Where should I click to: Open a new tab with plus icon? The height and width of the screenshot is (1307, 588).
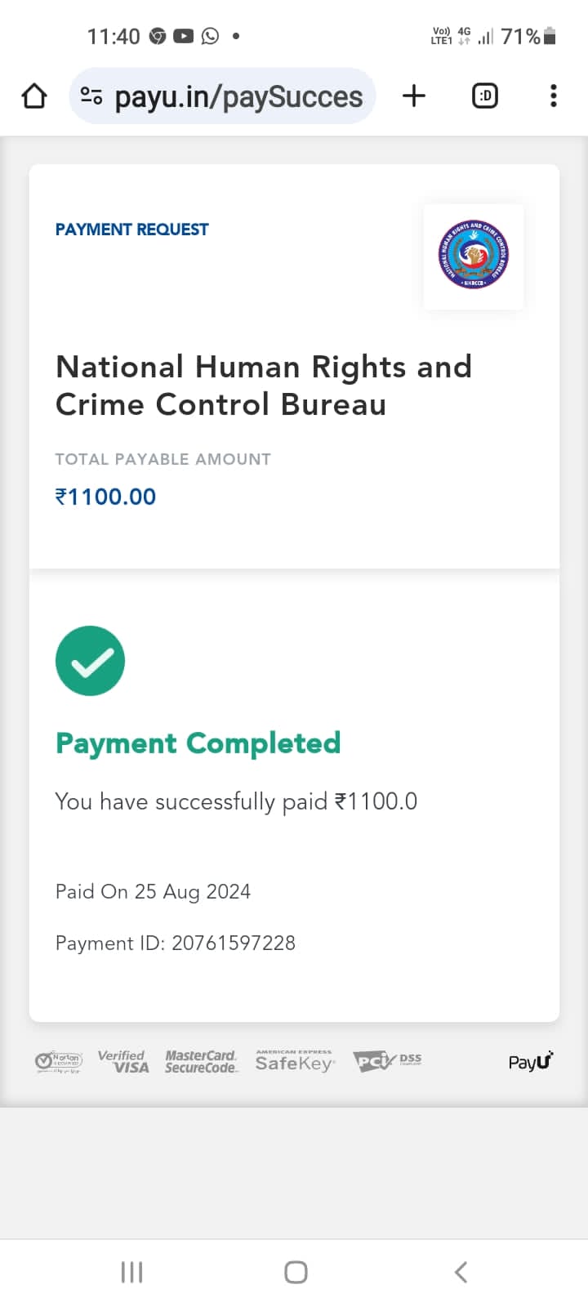point(414,96)
